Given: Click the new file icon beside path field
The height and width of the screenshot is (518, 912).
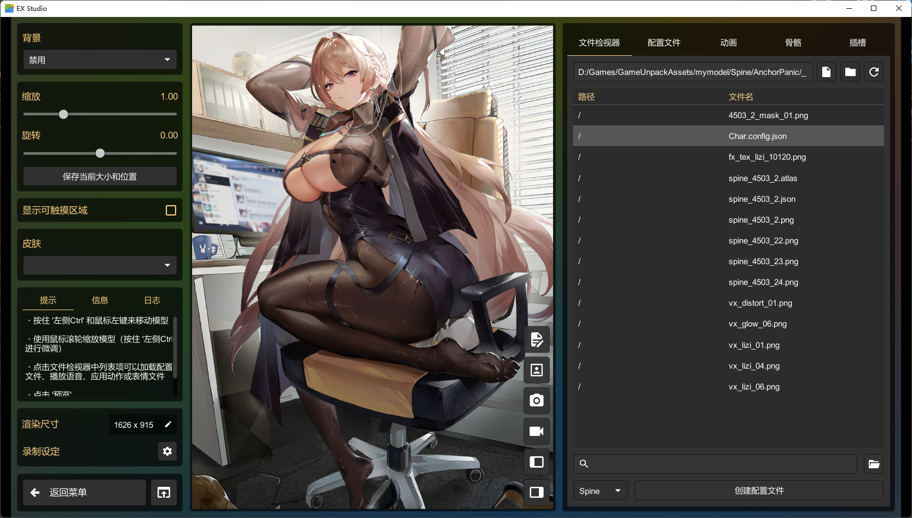Looking at the screenshot, I should point(826,72).
